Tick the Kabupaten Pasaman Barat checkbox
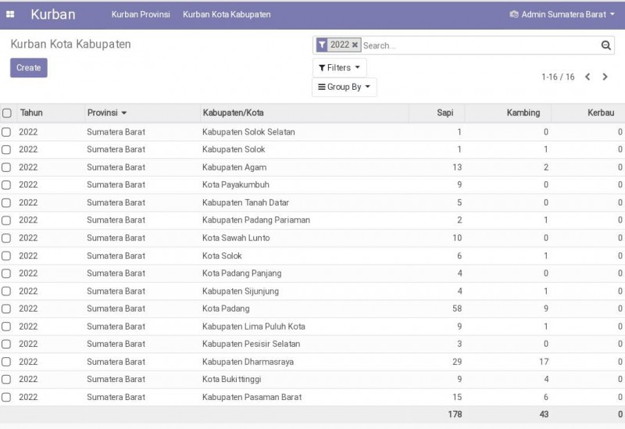Screen dimensions: 625x429 point(6,397)
